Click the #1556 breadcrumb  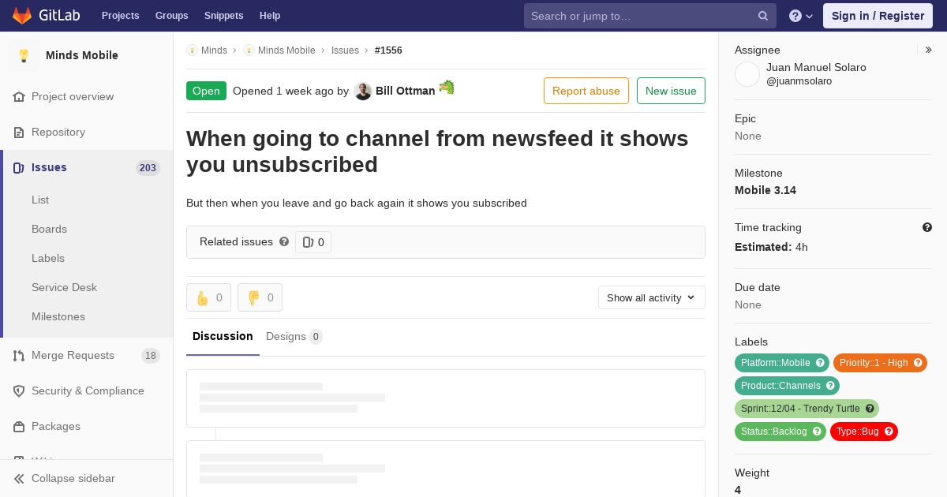point(388,50)
